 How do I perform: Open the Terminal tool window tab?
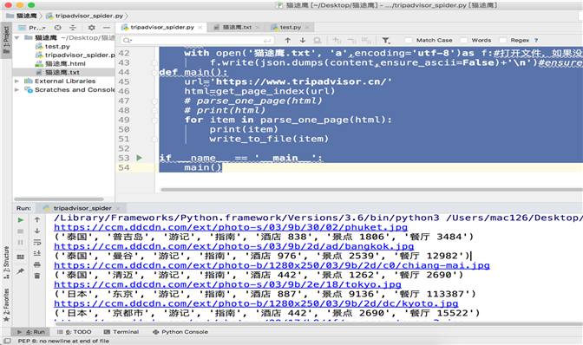pyautogui.click(x=121, y=332)
